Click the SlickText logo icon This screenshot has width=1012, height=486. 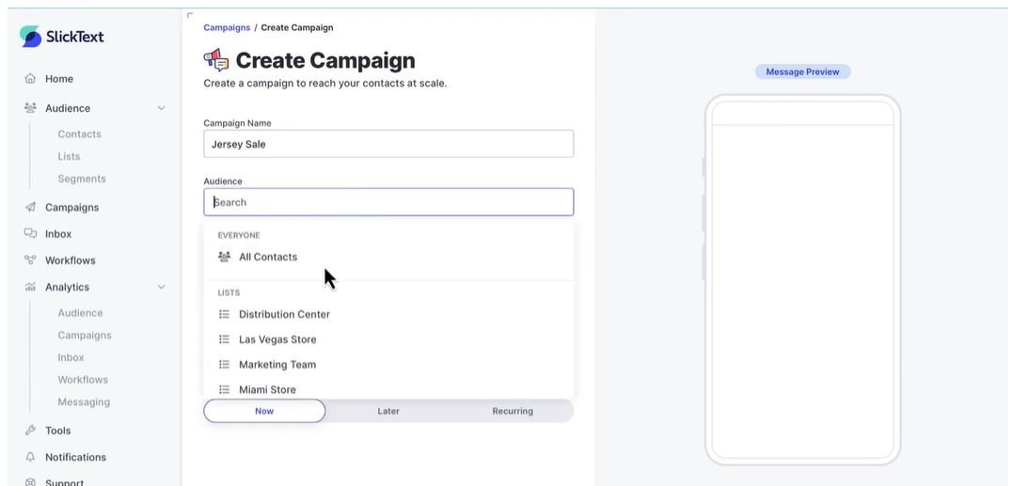coord(30,37)
